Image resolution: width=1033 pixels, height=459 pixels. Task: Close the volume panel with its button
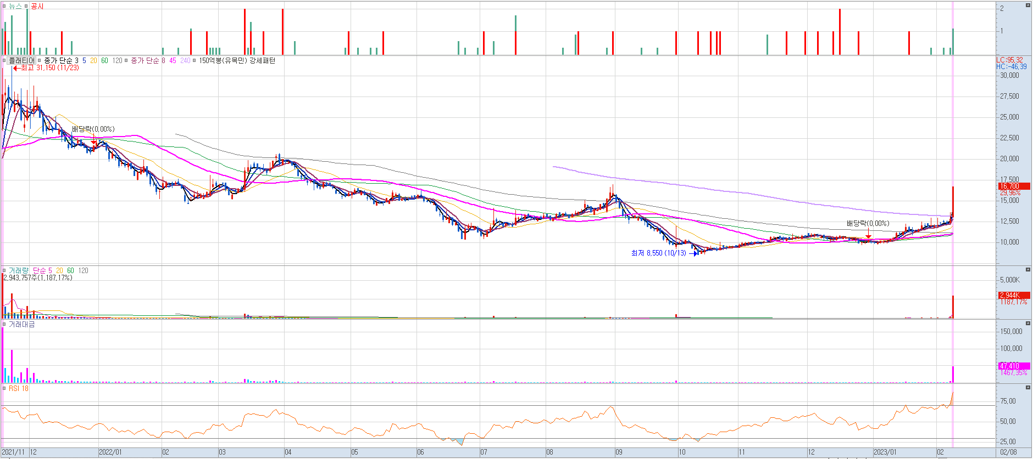[1028, 269]
